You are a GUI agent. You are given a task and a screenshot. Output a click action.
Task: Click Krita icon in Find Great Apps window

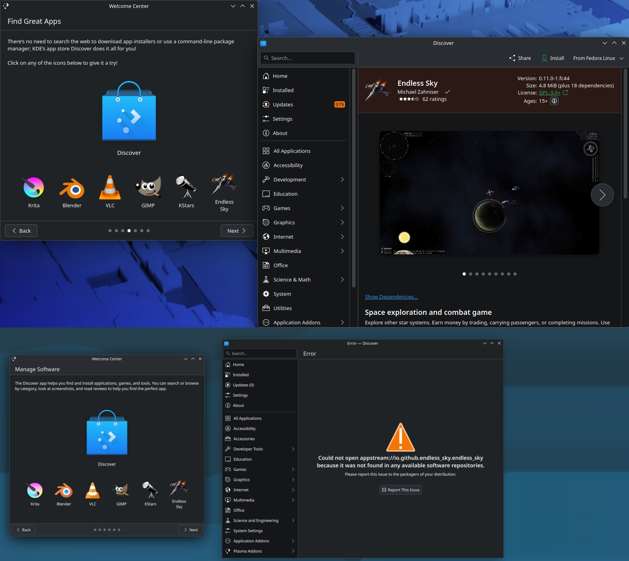[x=34, y=187]
